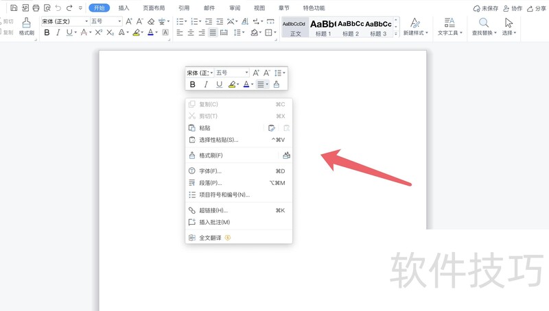The width and height of the screenshot is (549, 311).
Task: Switch to the 插入 ribbon tab
Action: [x=124, y=8]
